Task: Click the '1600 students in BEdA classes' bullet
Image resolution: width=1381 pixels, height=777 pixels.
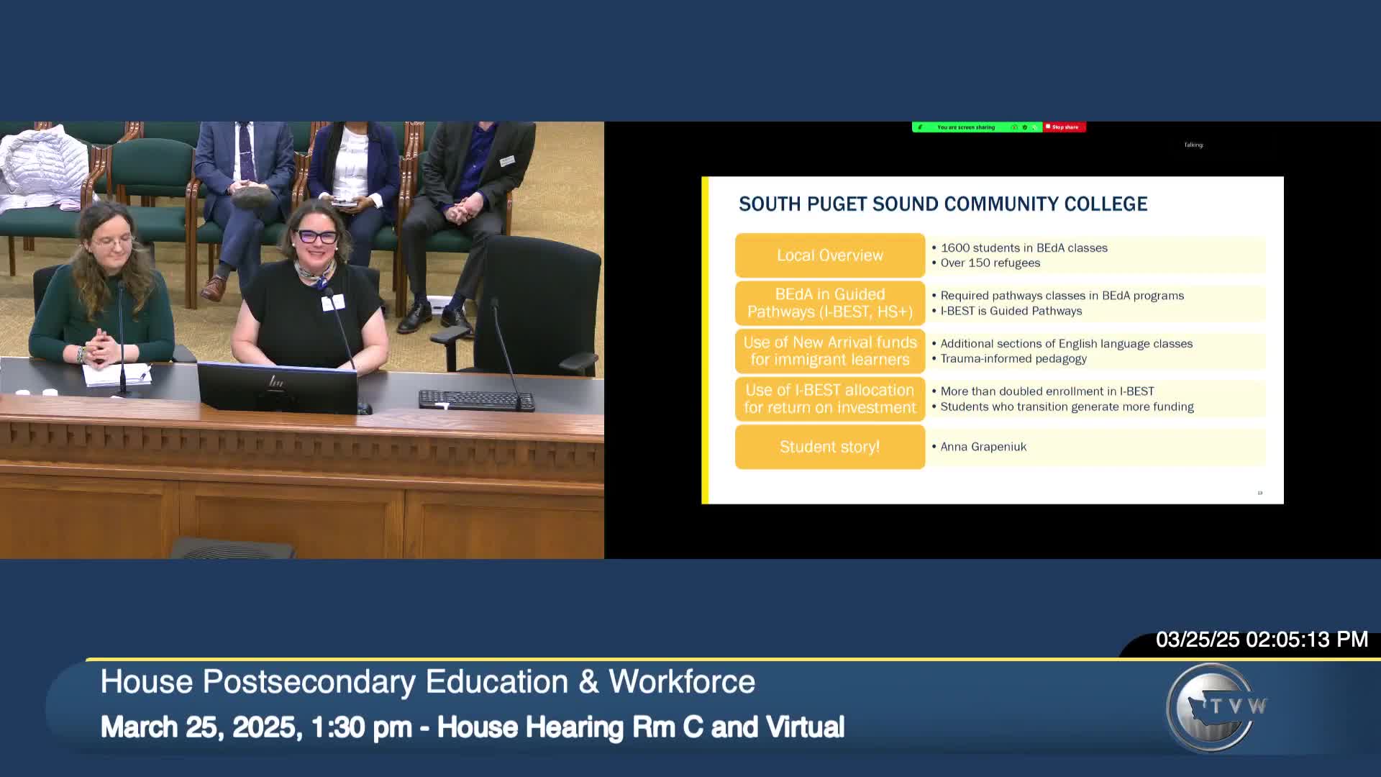Action: point(1024,247)
